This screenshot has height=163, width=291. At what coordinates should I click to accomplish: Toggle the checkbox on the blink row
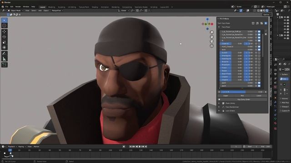pos(259,49)
